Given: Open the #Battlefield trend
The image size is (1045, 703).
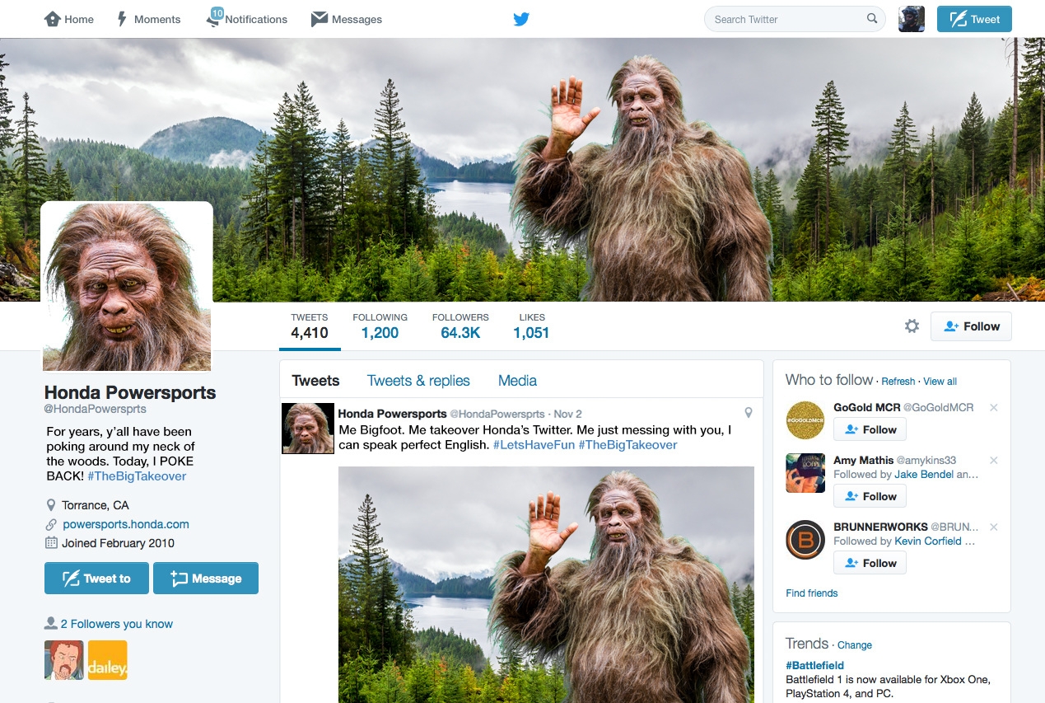Looking at the screenshot, I should click(814, 665).
